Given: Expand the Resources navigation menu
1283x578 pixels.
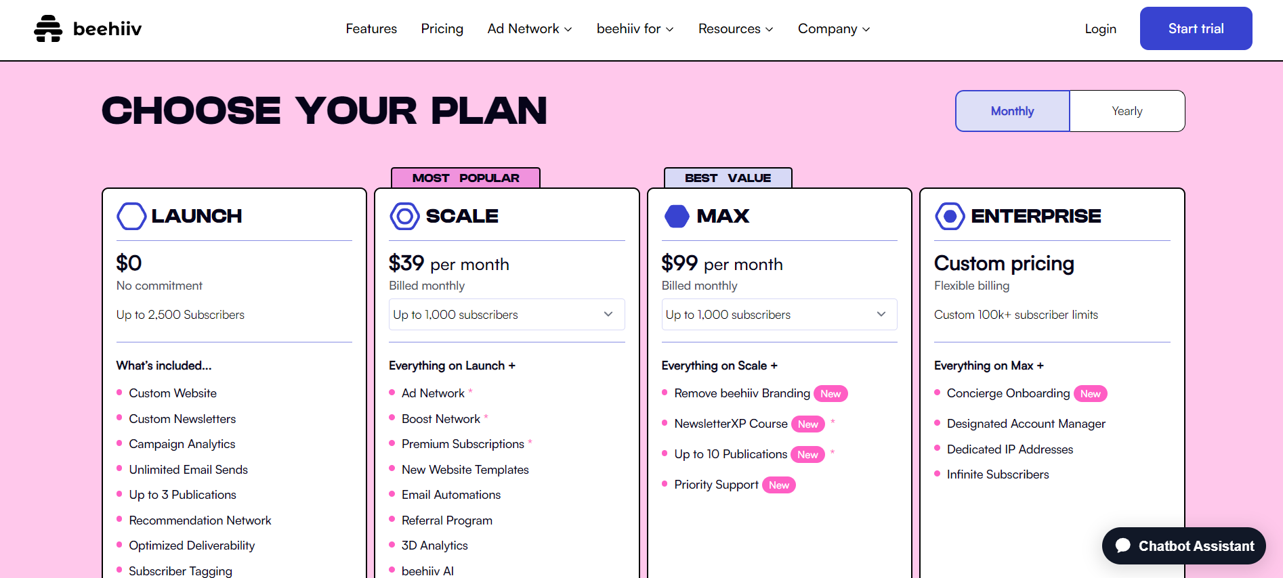Looking at the screenshot, I should 736,28.
